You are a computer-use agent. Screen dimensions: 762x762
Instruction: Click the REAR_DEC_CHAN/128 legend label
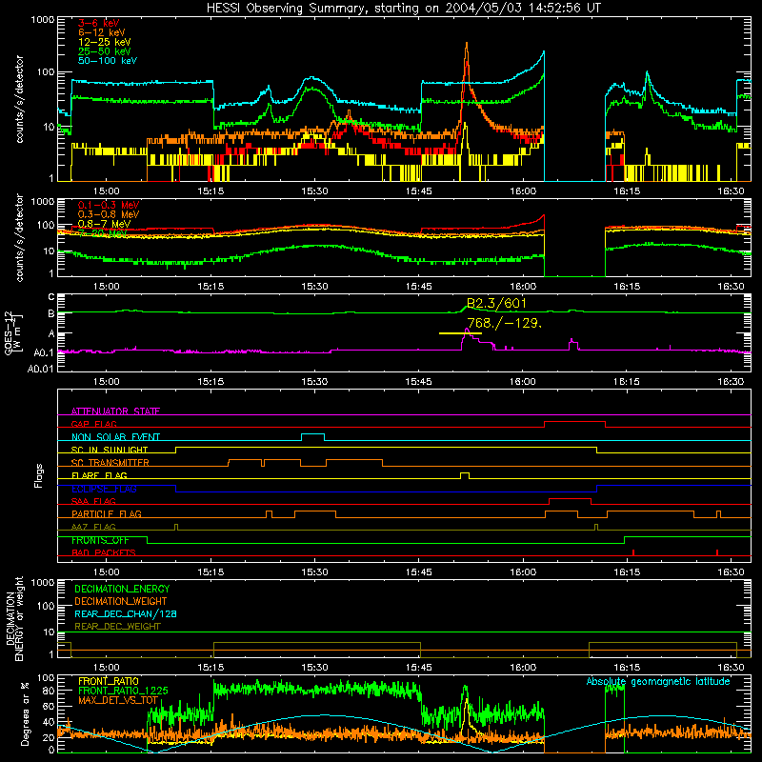point(126,613)
